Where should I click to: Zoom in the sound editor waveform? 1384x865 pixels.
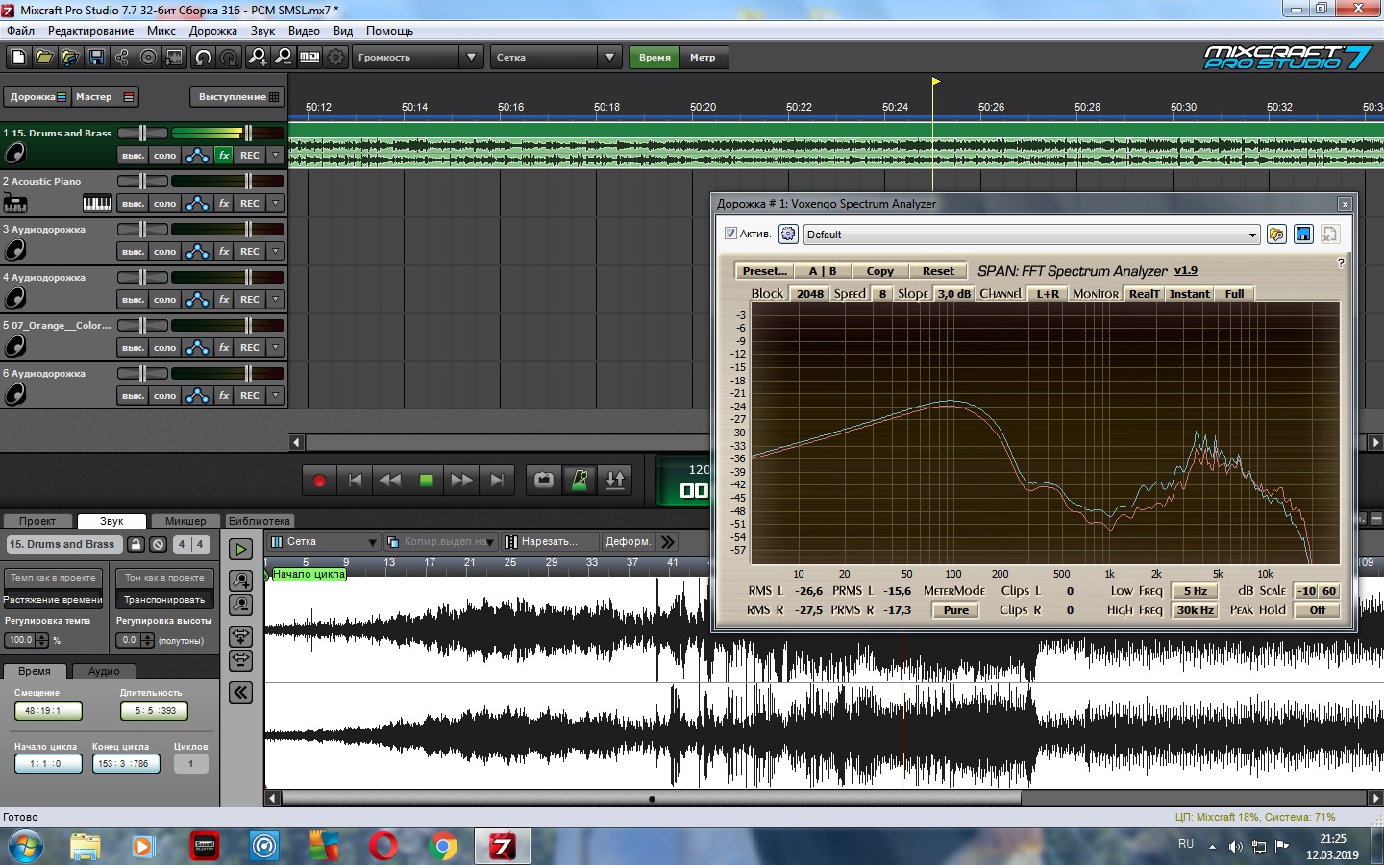(240, 581)
